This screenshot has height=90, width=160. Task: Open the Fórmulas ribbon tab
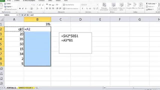[41, 0]
